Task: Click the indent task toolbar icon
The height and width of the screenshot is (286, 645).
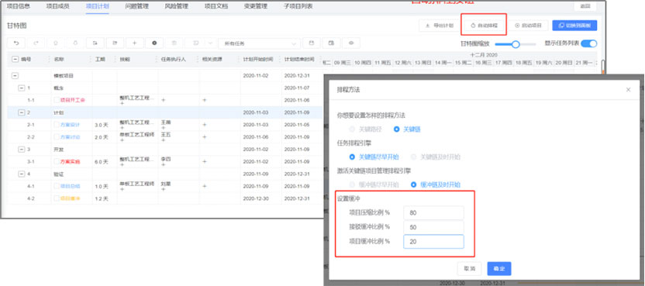Action: [95, 43]
